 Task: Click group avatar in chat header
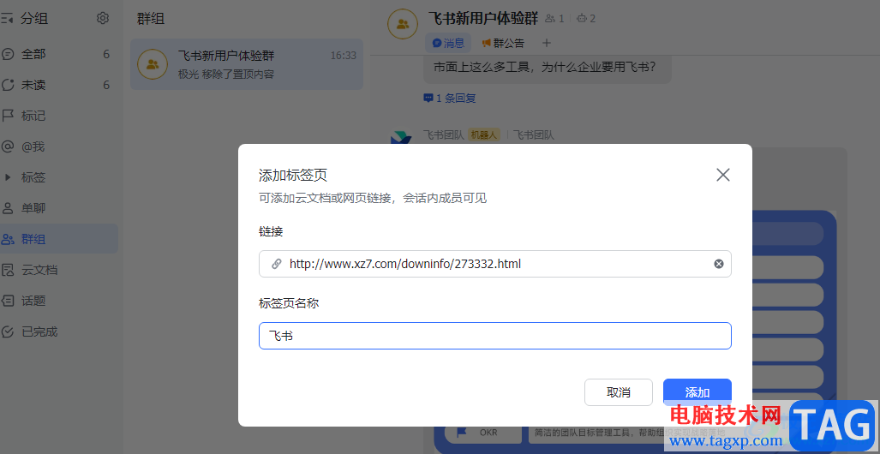[403, 24]
